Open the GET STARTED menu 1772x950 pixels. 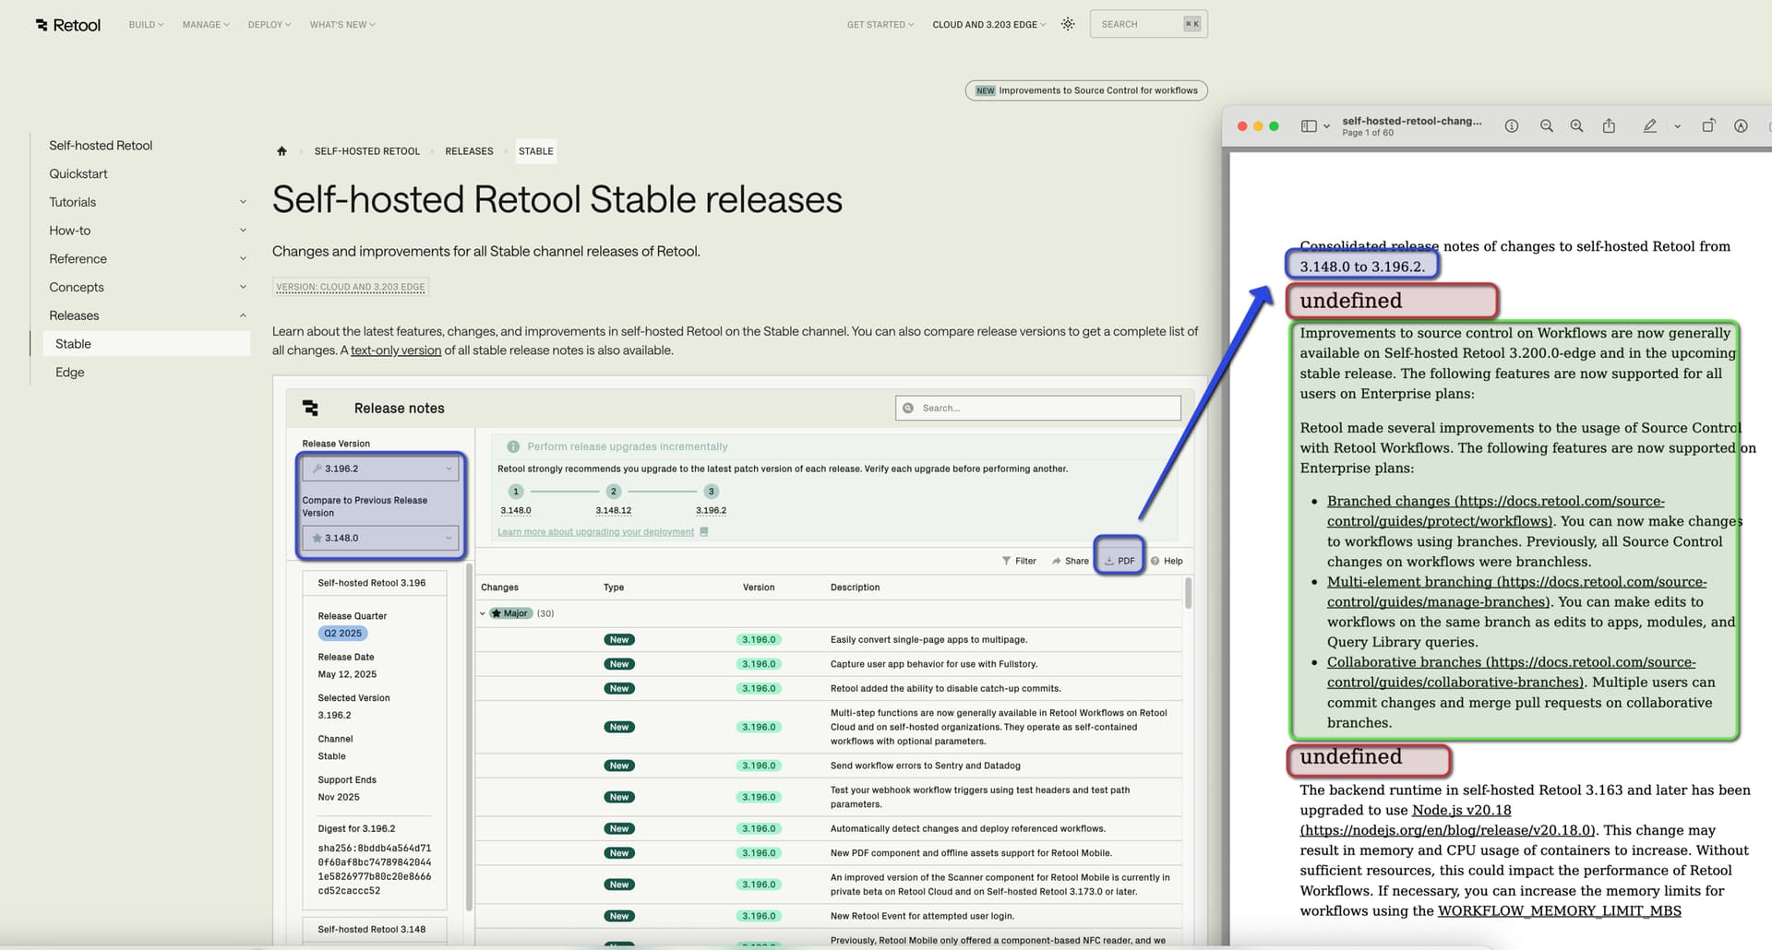[880, 25]
